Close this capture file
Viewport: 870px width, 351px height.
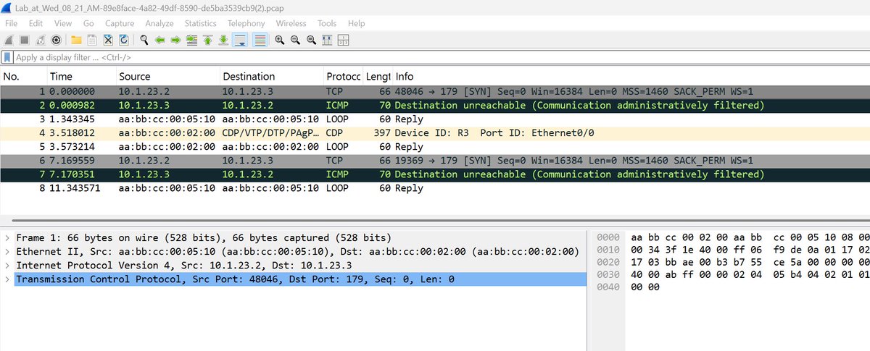point(108,39)
